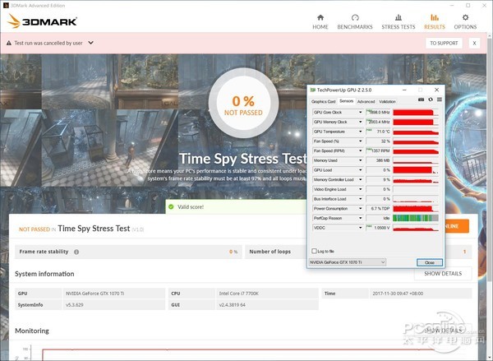Click the 3DMark logo
This screenshot has height=361, width=493.
tap(34, 21)
